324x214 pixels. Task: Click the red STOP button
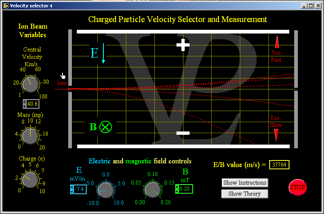point(297,187)
